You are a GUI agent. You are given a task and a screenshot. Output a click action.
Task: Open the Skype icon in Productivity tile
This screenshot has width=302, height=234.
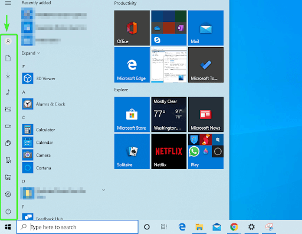tap(157, 40)
